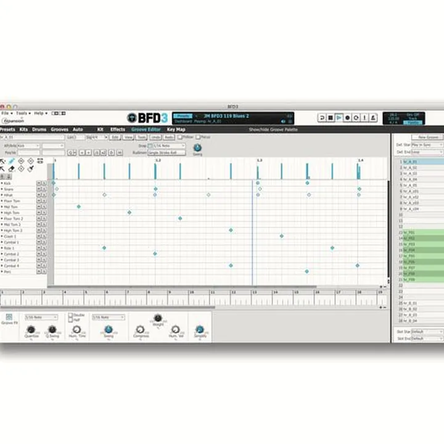The height and width of the screenshot is (444, 444).
Task: Open the Rudiment Single Stroke Roll dropdown
Action: pos(166,153)
